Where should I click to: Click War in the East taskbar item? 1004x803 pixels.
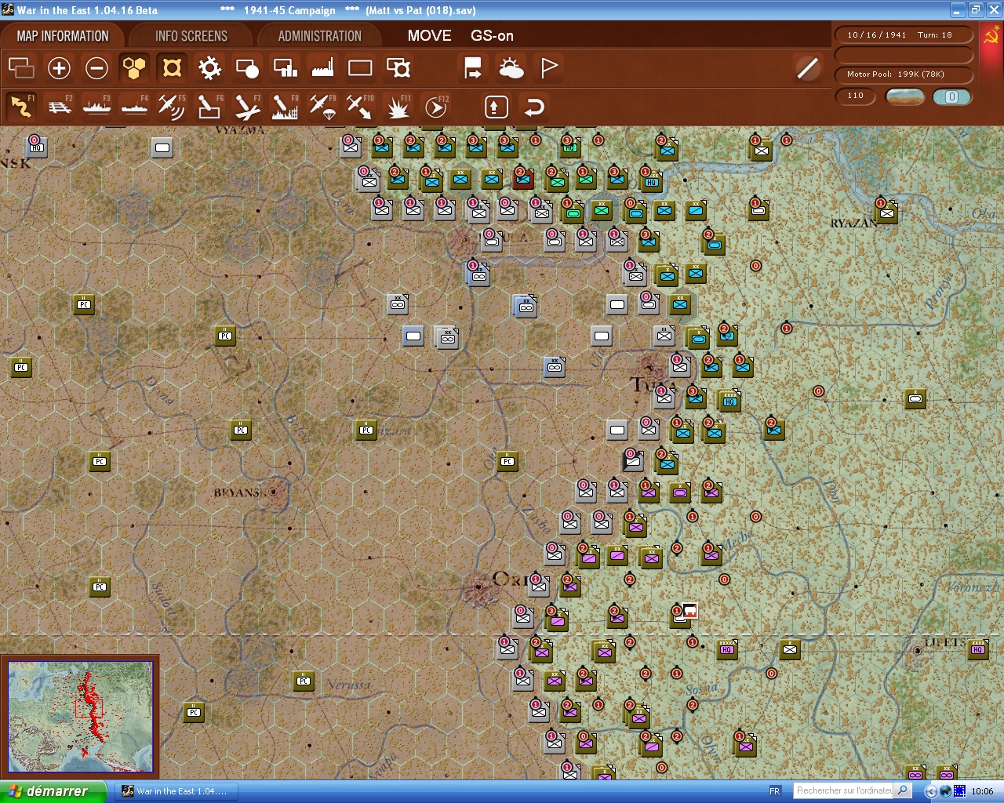pyautogui.click(x=176, y=791)
